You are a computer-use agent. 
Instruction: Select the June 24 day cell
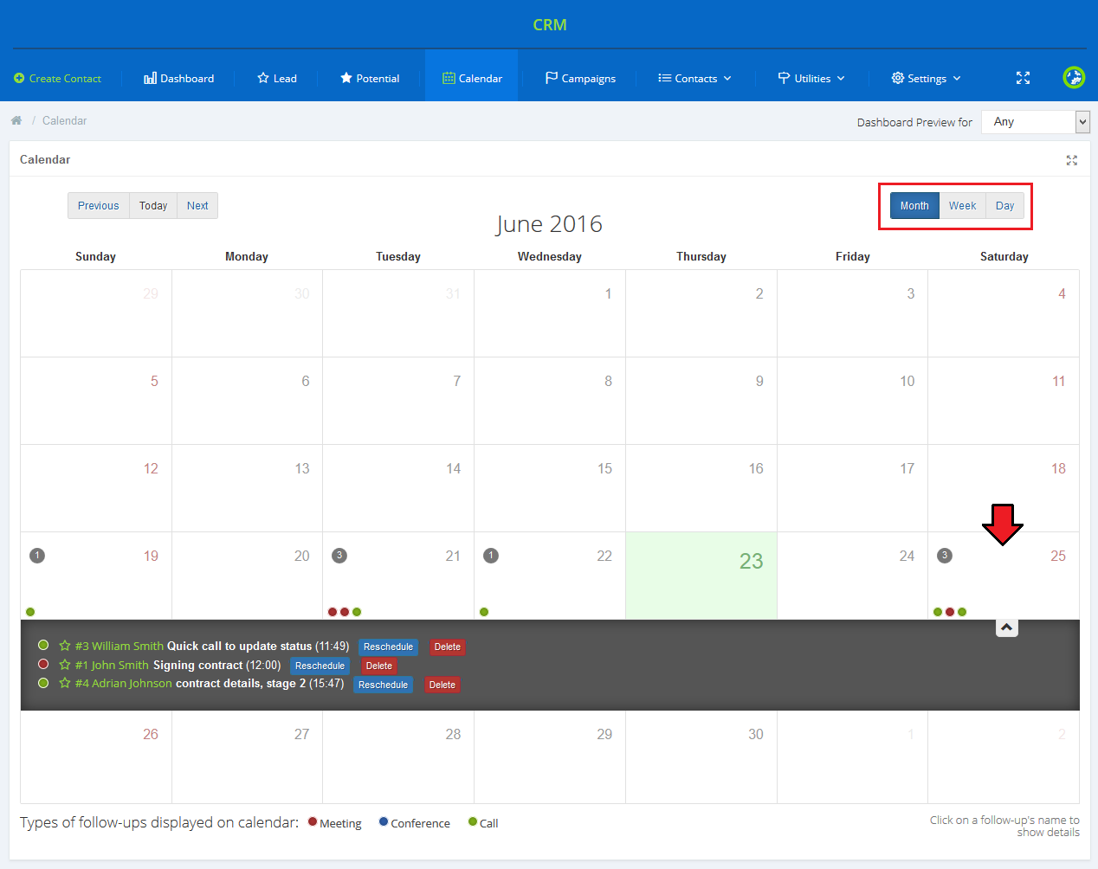point(852,576)
